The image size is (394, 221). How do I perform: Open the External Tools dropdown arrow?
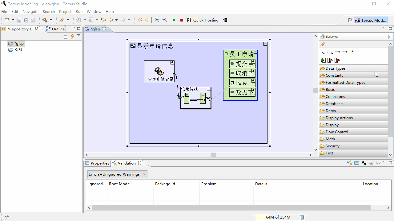(51, 20)
